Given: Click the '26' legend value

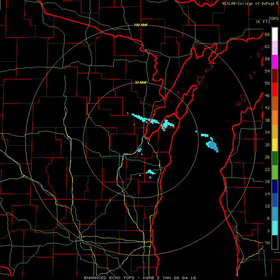Looking at the screenshot, I should (267, 157).
